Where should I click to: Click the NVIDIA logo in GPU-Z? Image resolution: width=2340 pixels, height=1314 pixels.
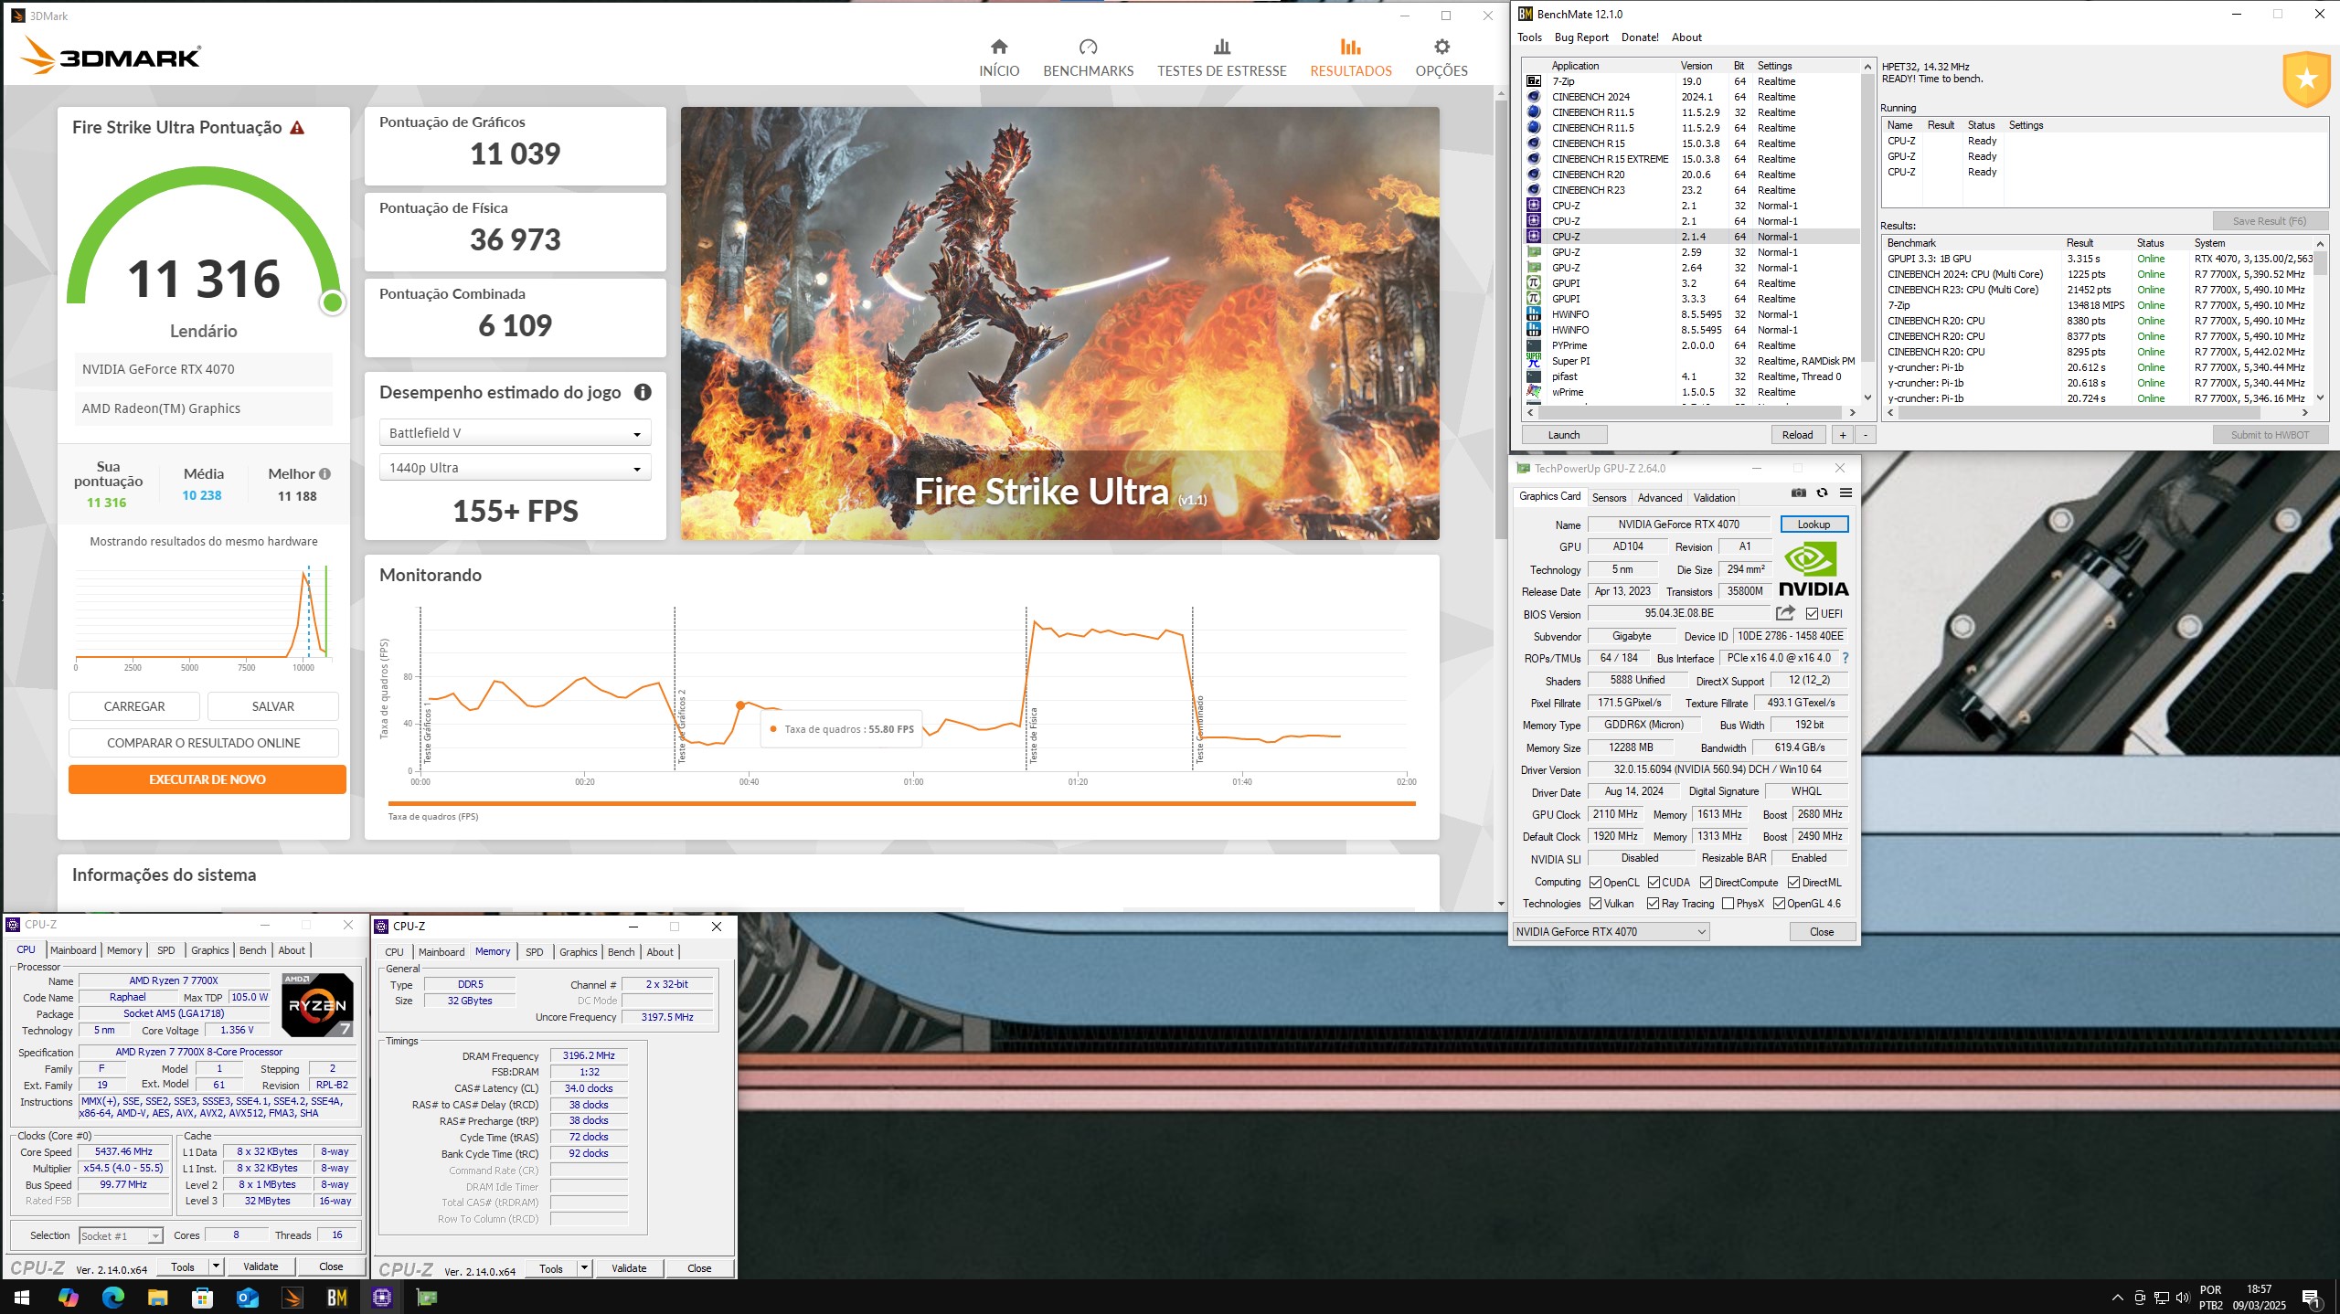[1813, 568]
